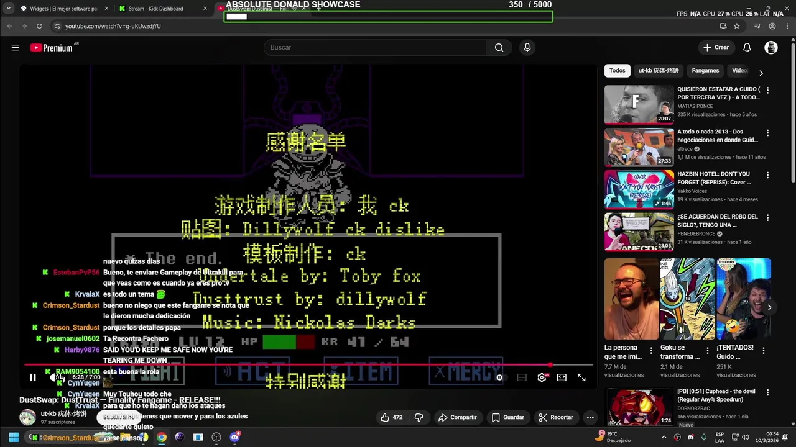Enter fullscreen mode
796x447 pixels.
pyautogui.click(x=581, y=377)
